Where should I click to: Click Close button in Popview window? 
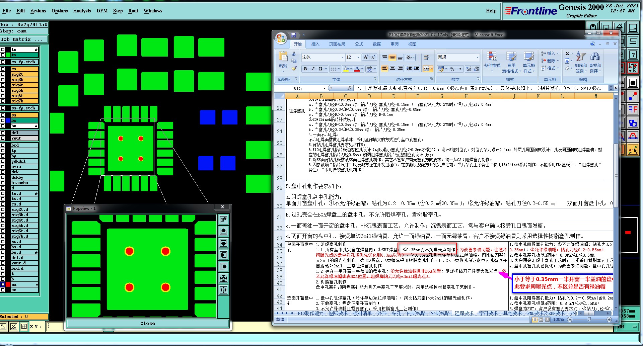point(148,323)
